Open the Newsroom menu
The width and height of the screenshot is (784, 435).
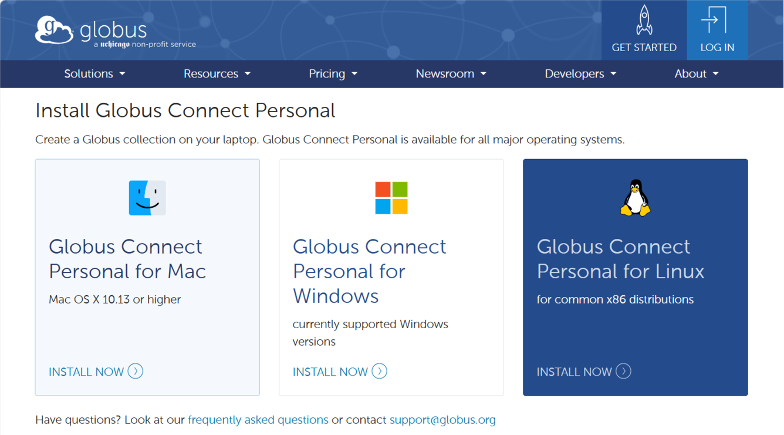451,74
